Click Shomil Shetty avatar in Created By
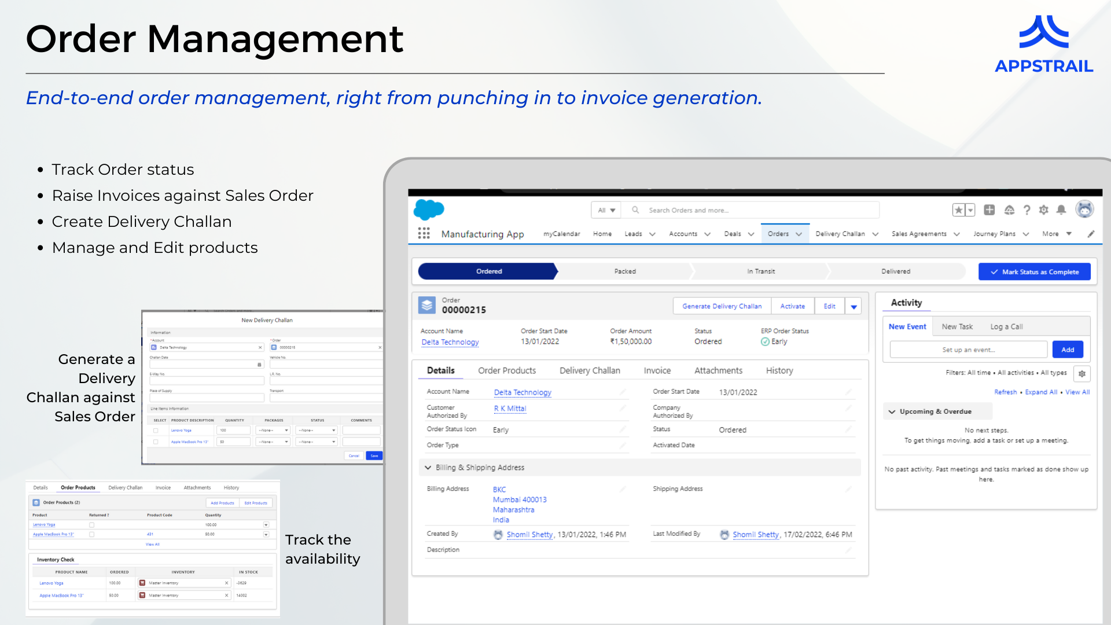This screenshot has height=625, width=1111. coord(498,535)
